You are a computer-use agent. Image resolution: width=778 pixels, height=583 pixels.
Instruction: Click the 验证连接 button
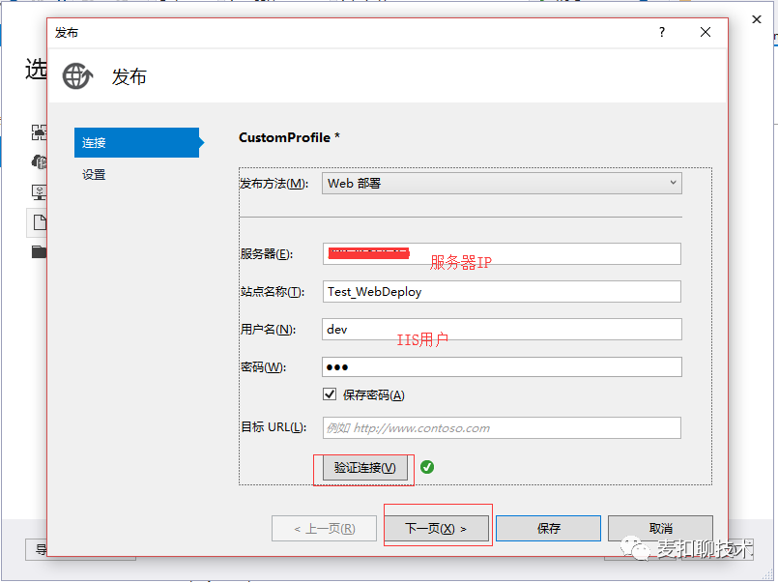pyautogui.click(x=364, y=467)
